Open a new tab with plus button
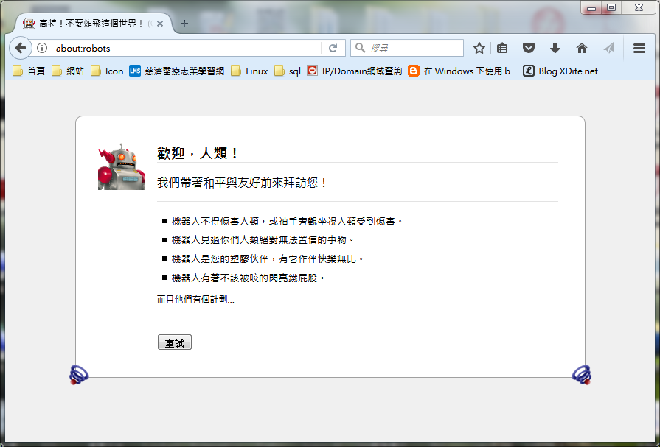 [x=184, y=24]
